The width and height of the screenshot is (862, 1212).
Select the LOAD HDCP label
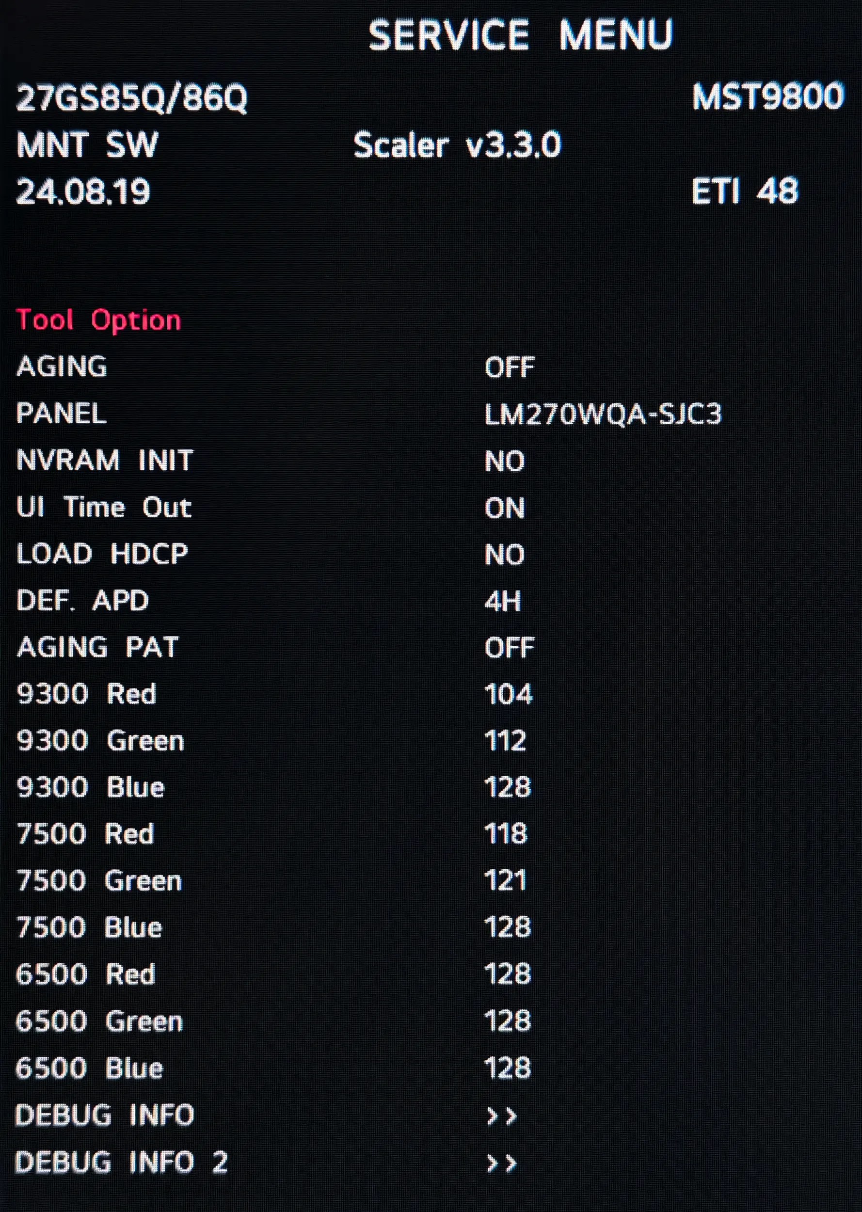pos(102,554)
